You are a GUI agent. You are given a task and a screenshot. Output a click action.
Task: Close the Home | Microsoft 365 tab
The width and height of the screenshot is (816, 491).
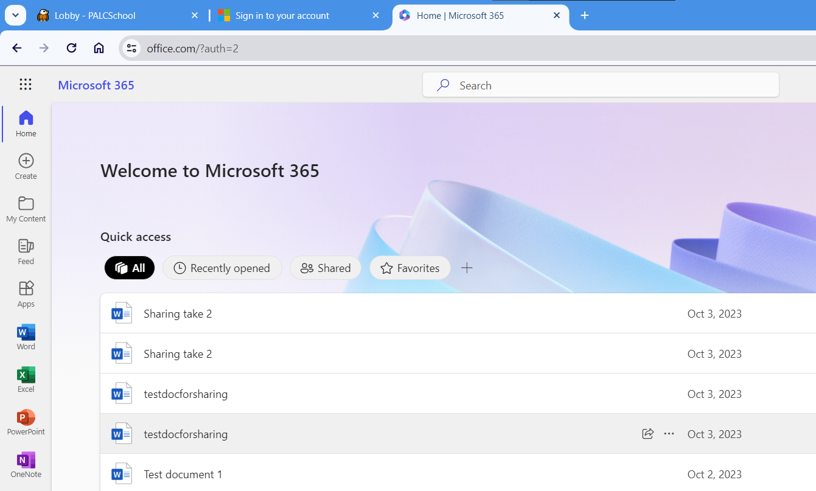click(x=557, y=15)
